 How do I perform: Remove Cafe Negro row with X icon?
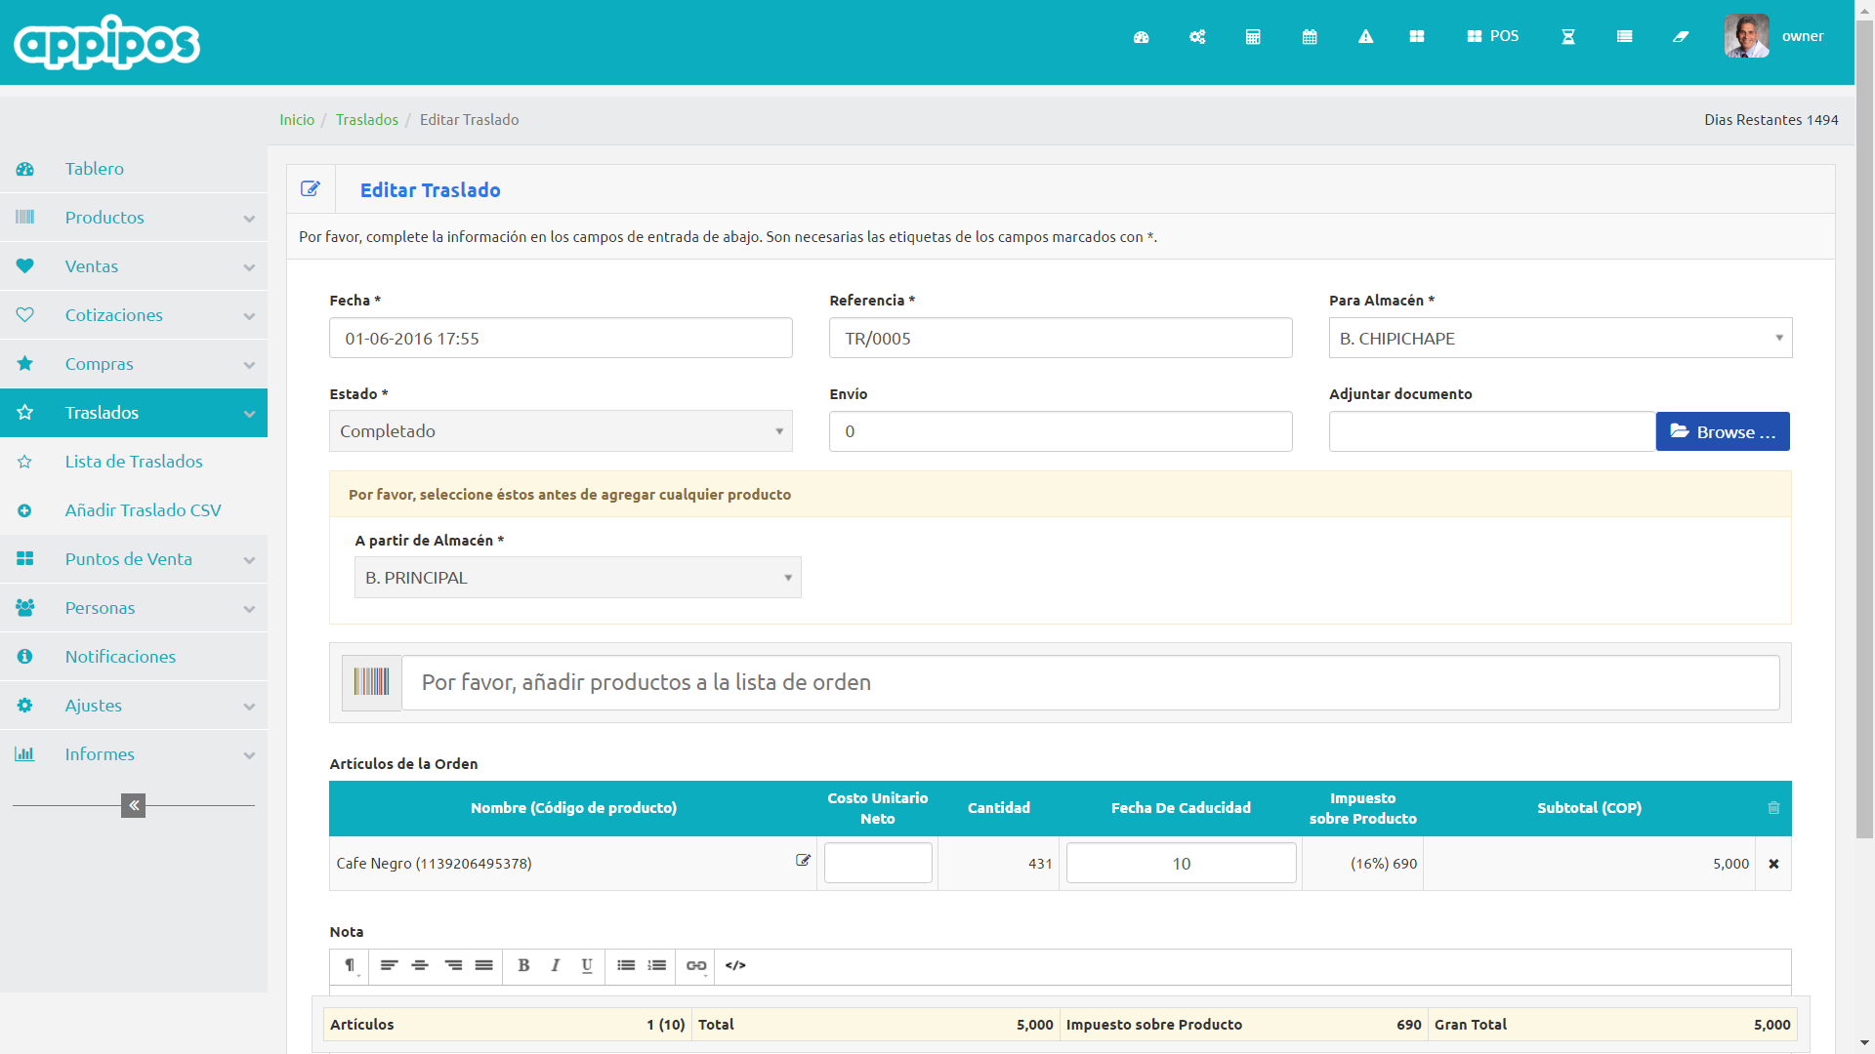pos(1773,864)
